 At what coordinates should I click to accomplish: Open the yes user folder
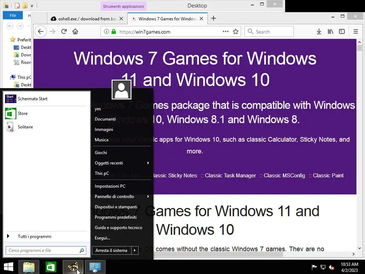click(98, 109)
